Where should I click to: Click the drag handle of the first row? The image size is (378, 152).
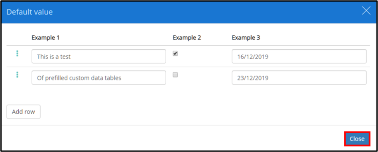[17, 53]
